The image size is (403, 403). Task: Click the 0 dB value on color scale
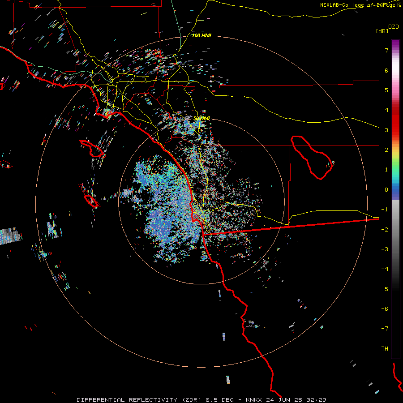pos(386,190)
